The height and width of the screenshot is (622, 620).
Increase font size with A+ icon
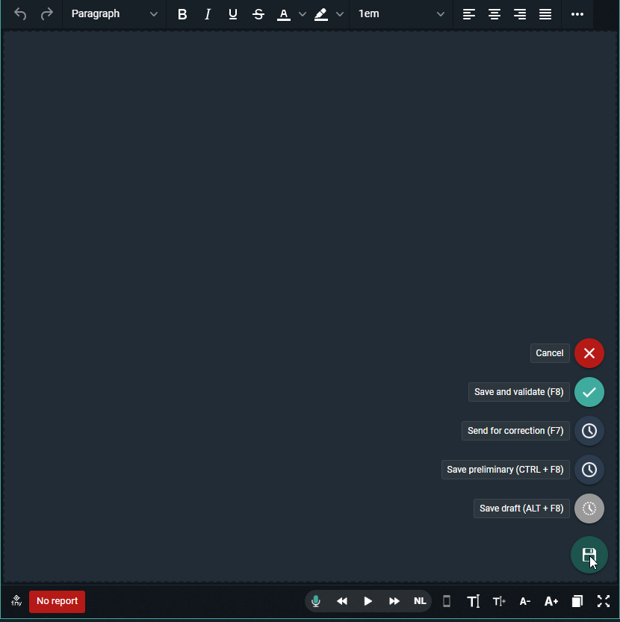tap(551, 601)
